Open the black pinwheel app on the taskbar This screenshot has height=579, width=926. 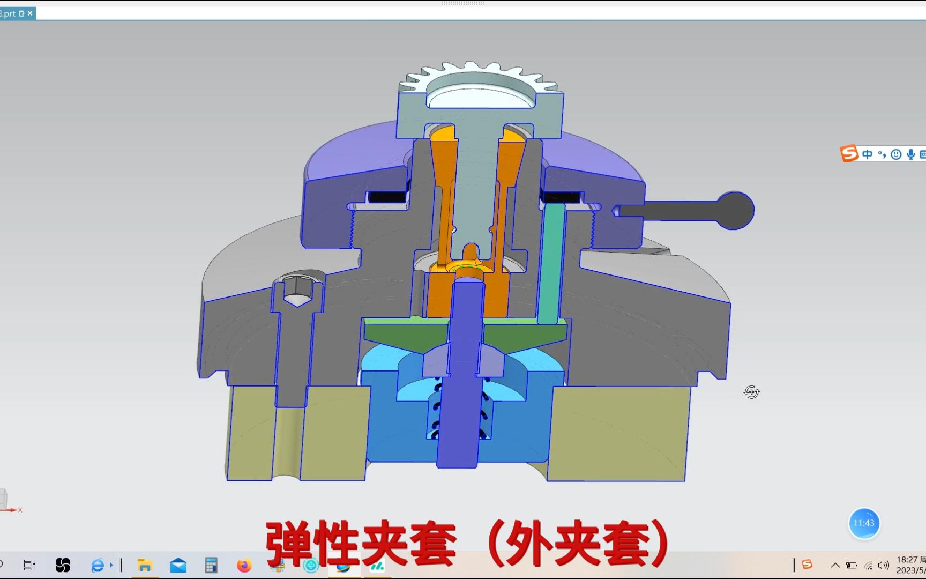pyautogui.click(x=63, y=565)
